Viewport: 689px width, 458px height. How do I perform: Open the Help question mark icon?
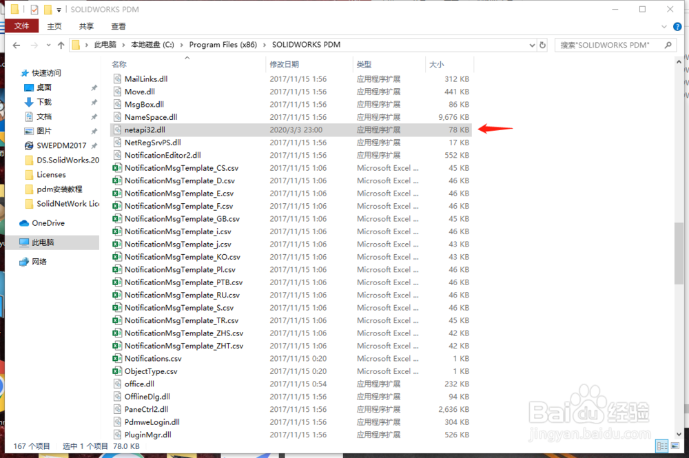click(x=677, y=27)
